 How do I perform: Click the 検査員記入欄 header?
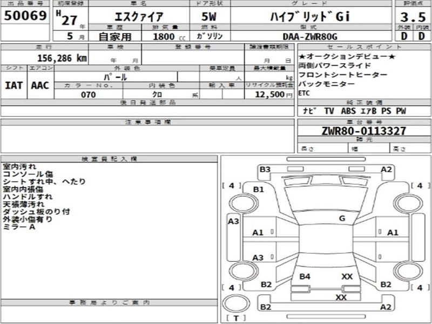click(x=110, y=159)
